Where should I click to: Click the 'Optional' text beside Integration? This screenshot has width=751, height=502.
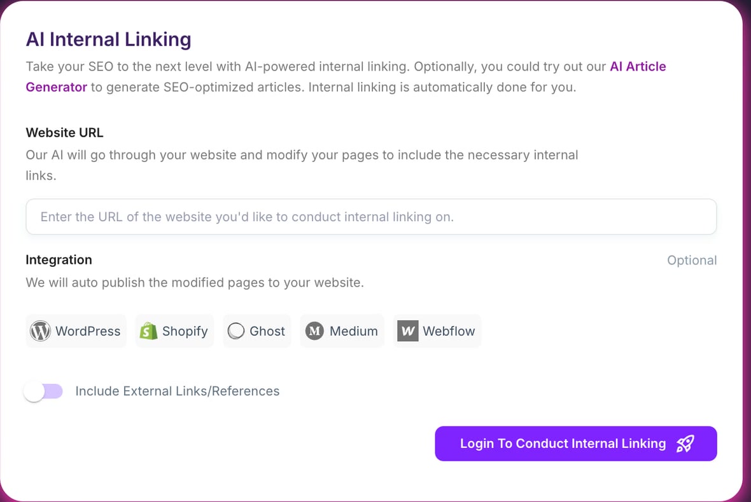pos(692,261)
